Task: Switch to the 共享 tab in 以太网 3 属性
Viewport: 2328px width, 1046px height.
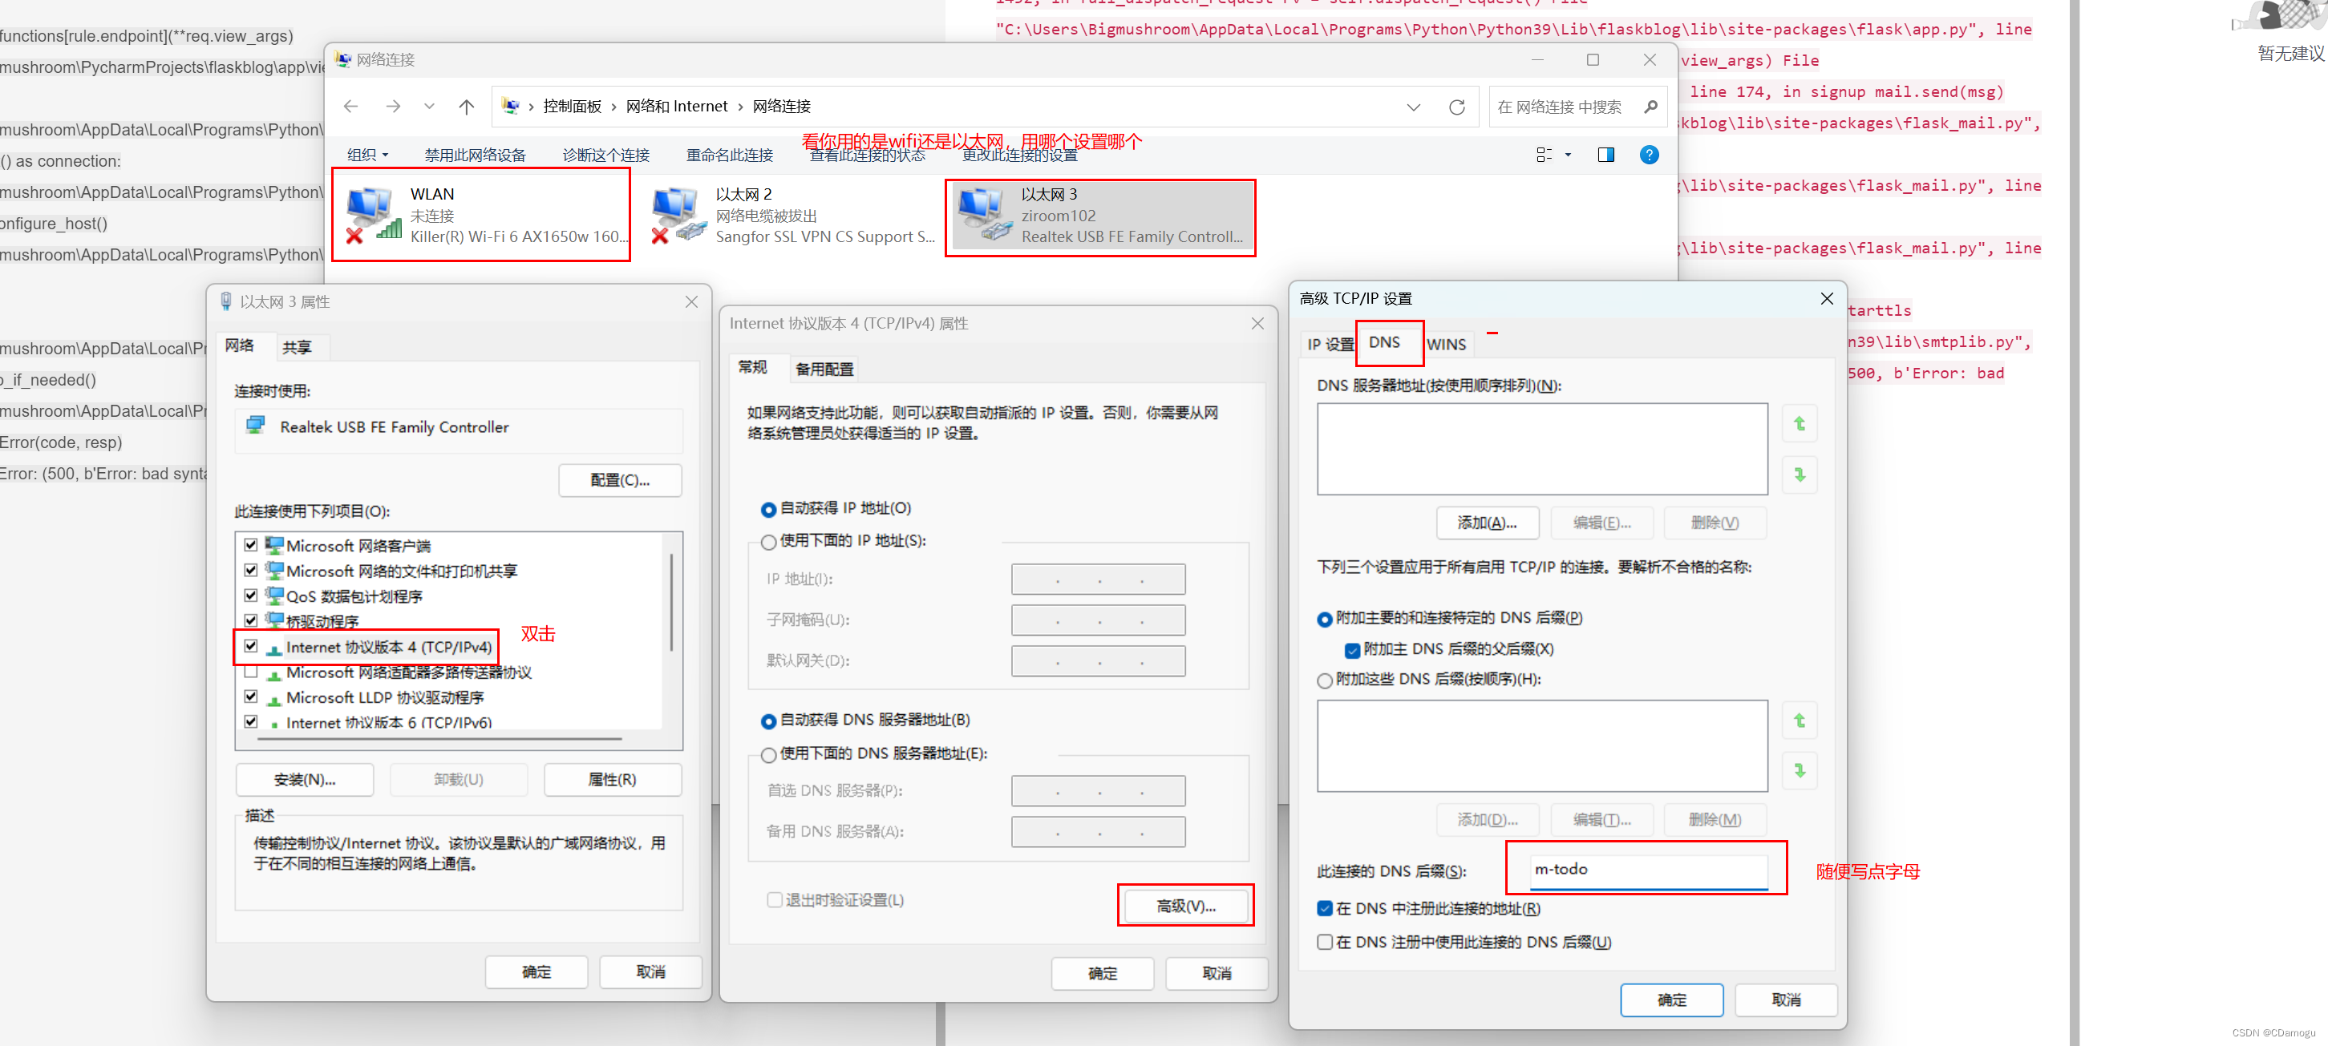Action: coord(300,346)
